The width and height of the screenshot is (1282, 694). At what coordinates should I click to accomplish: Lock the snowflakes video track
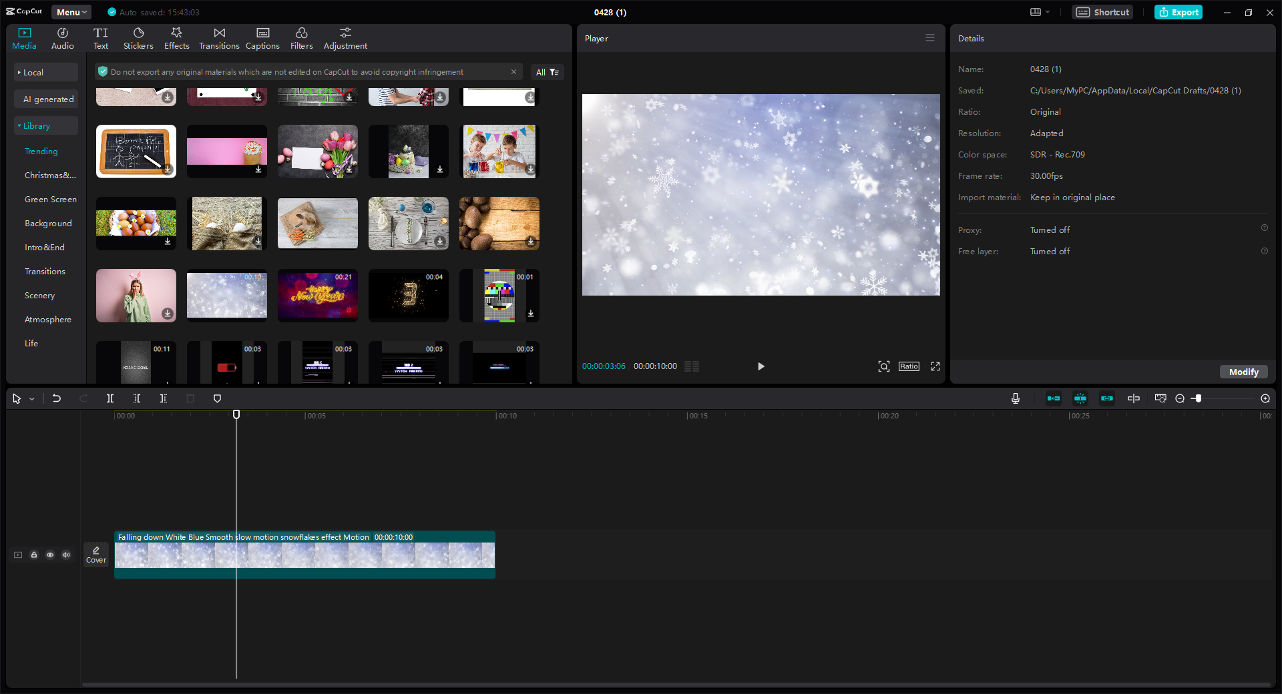click(x=34, y=555)
